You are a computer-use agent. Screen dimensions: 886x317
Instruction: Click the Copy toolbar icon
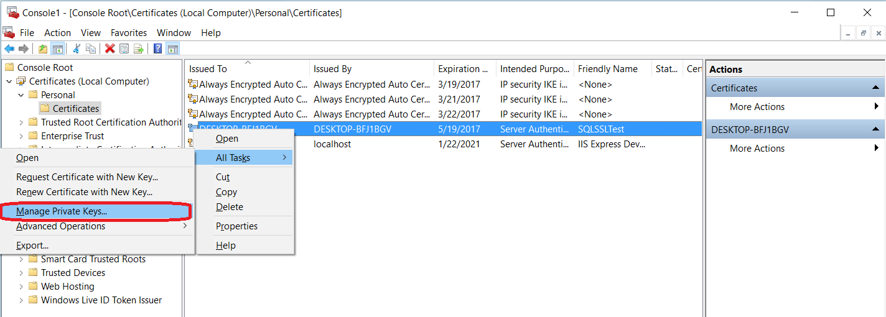pyautogui.click(x=91, y=49)
